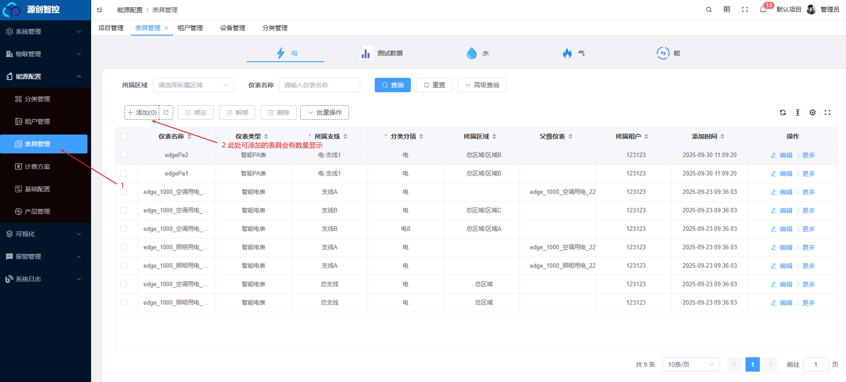
Task: Open the search icon in header
Action: [709, 9]
